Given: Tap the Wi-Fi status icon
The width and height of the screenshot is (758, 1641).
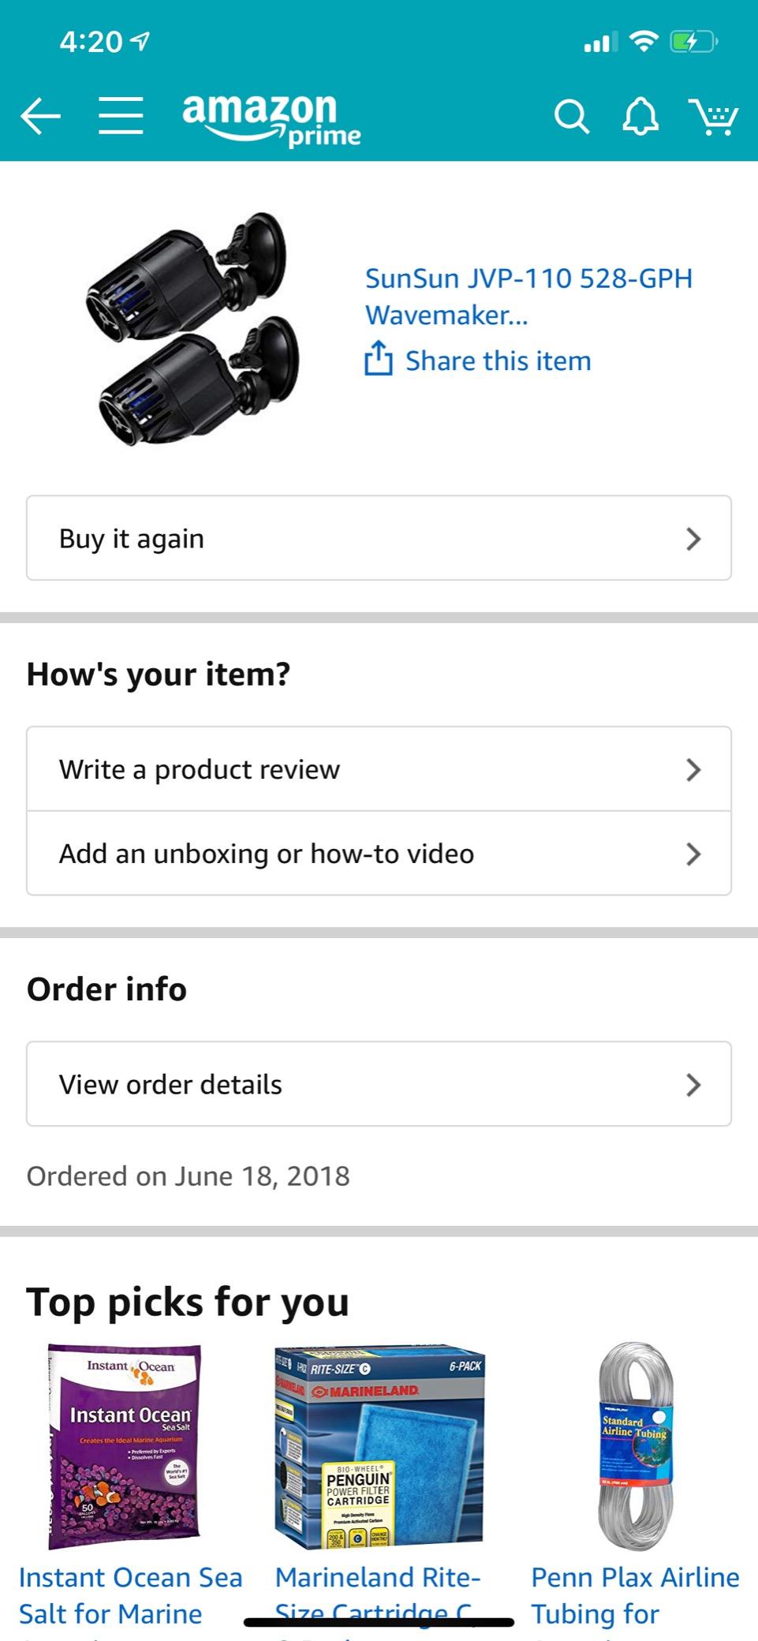Looking at the screenshot, I should pos(644,41).
